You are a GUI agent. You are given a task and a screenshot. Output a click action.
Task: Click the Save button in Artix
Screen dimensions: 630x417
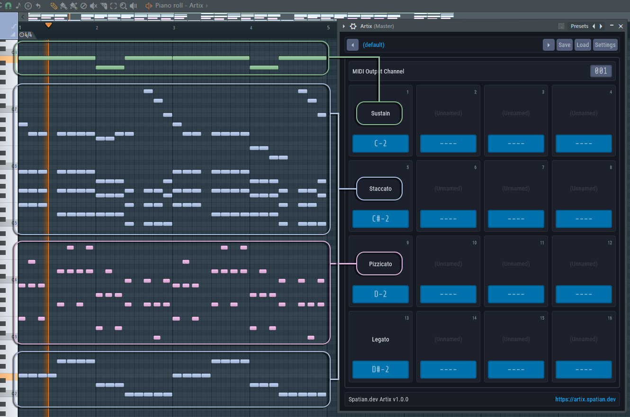point(565,45)
